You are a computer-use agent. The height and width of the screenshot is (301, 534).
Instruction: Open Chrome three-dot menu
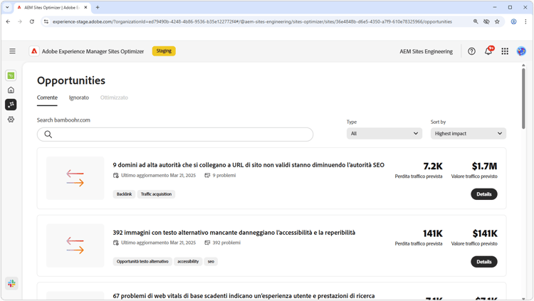(x=525, y=21)
